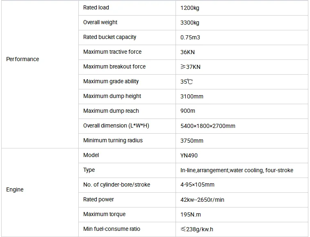
Task: Click Rated bucket capacity row label
Action: point(109,37)
